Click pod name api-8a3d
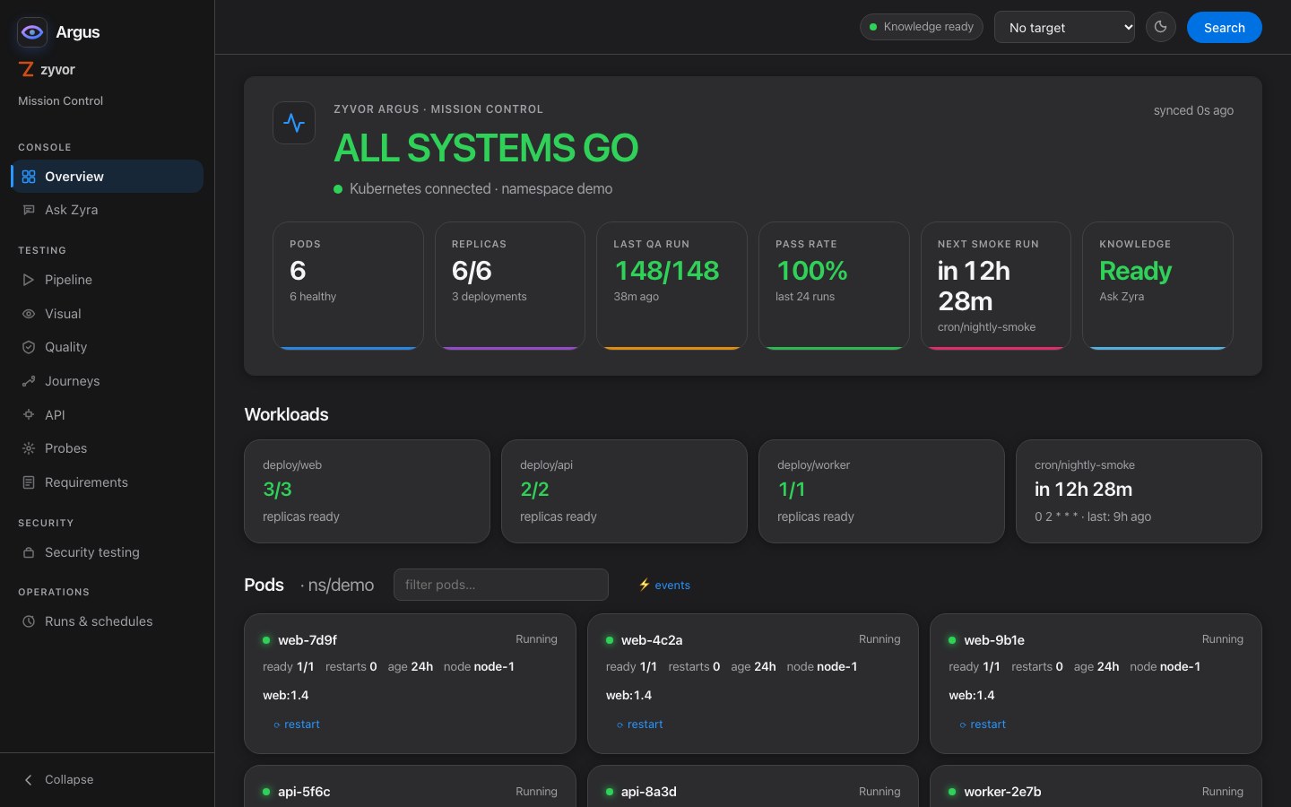Image resolution: width=1291 pixels, height=807 pixels. pyautogui.click(x=649, y=792)
